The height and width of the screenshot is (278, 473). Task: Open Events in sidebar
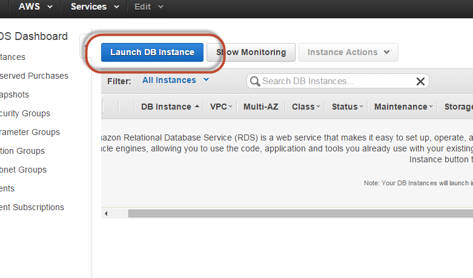(7, 188)
